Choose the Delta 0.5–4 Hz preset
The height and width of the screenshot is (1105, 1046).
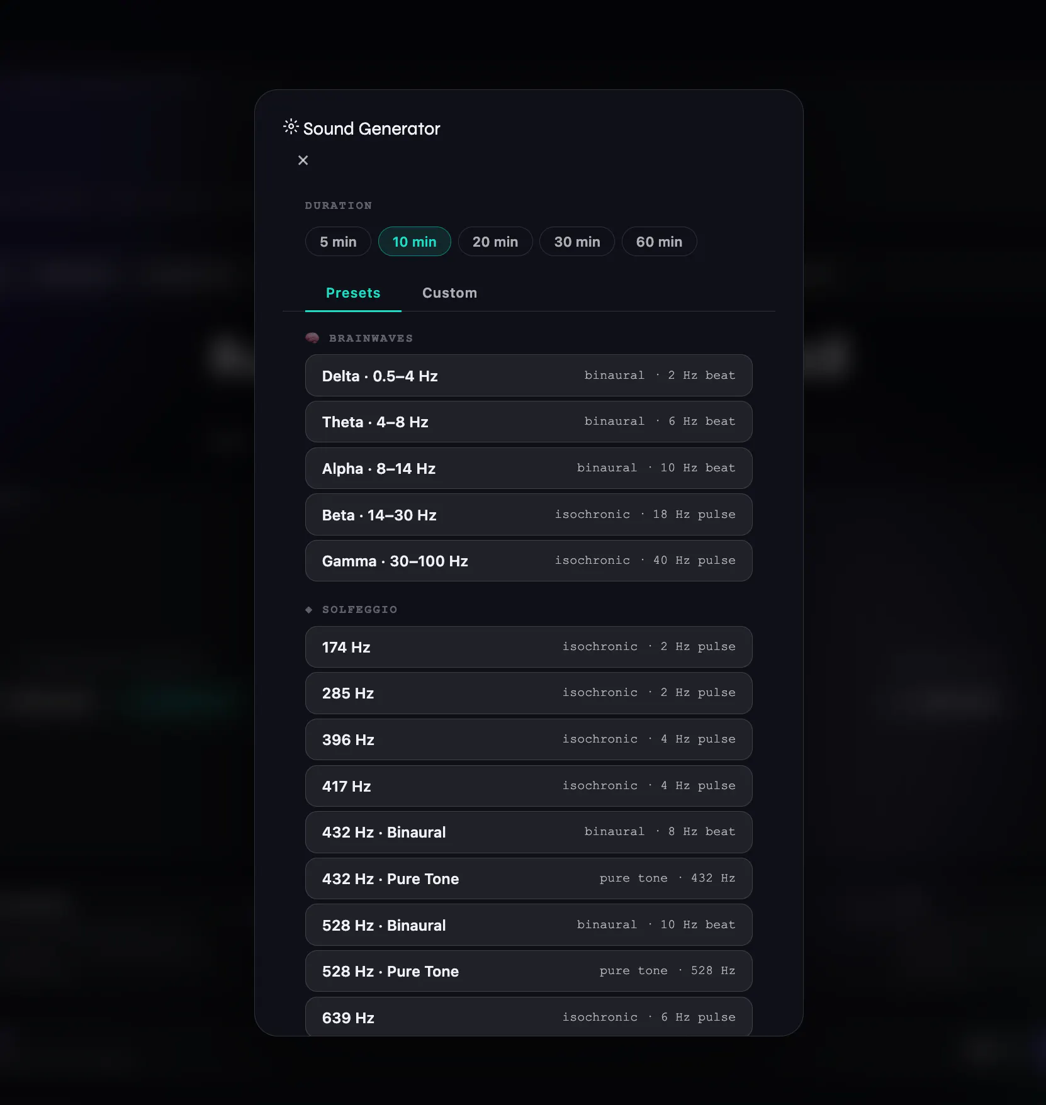529,376
